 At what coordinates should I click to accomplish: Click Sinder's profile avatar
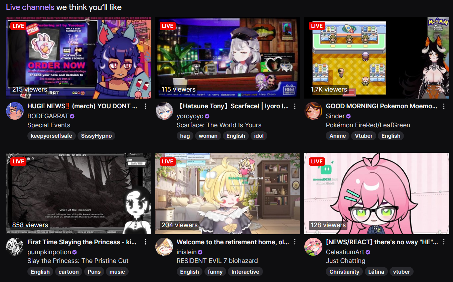point(313,111)
